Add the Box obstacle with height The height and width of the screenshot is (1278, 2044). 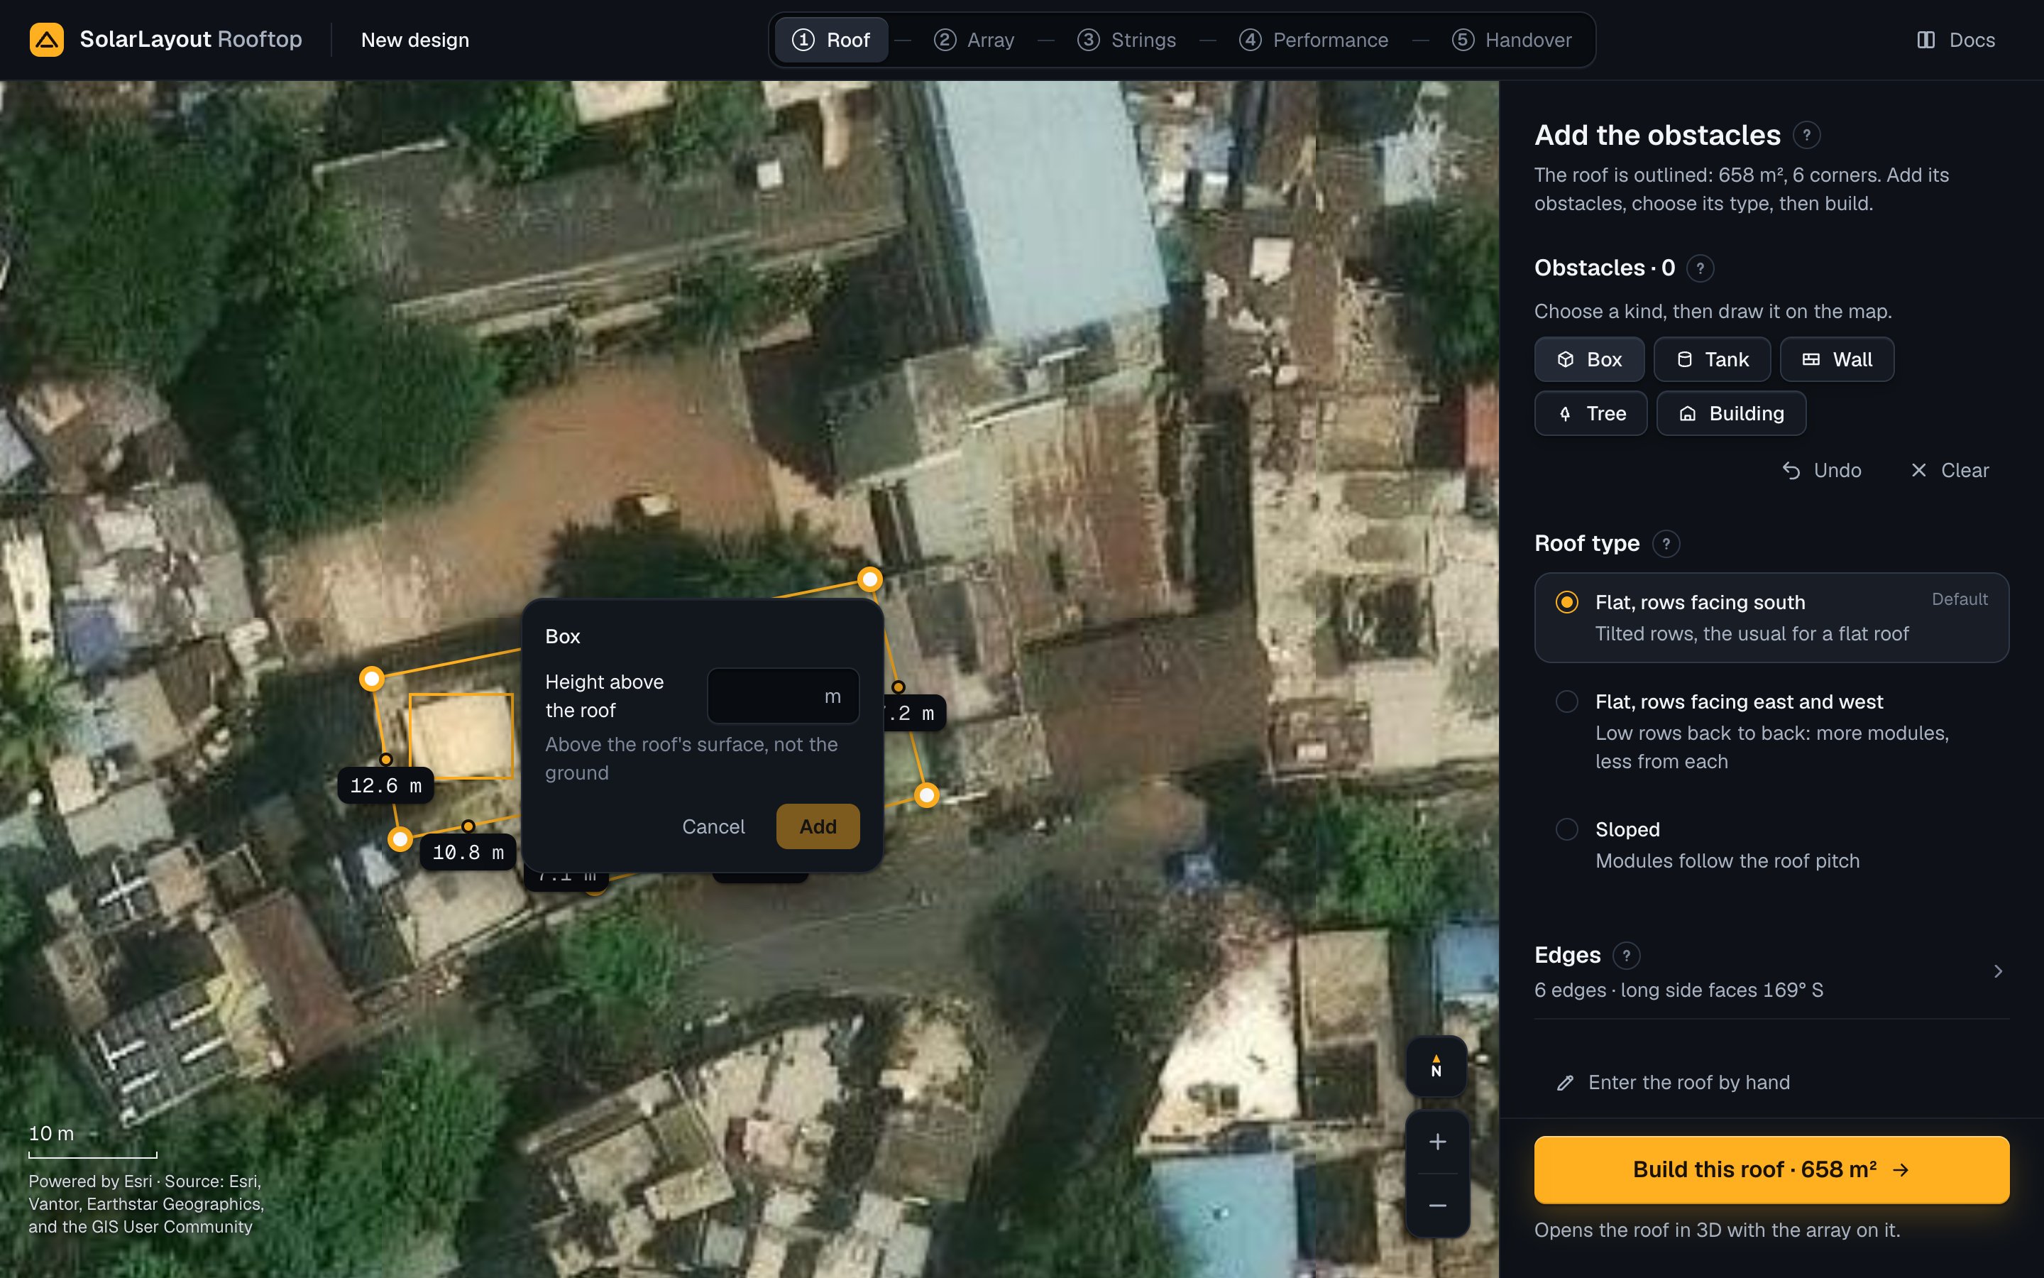(818, 826)
